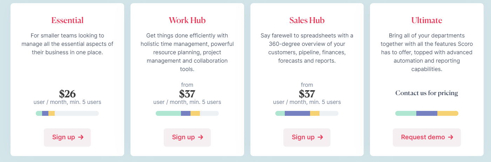491x162 pixels.
Task: Click the Sales Hub description text
Action: tap(307, 48)
